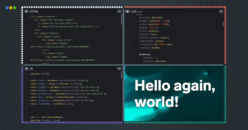The image size is (248, 130).
Task: Click the 'Hello again, world!' preview pane
Action: click(x=174, y=93)
